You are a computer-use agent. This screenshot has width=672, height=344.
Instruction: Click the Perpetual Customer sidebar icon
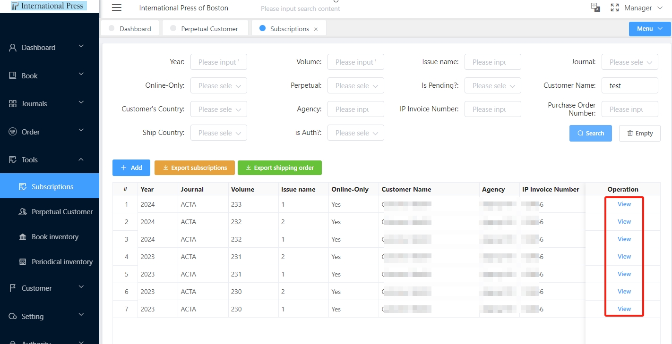point(23,212)
